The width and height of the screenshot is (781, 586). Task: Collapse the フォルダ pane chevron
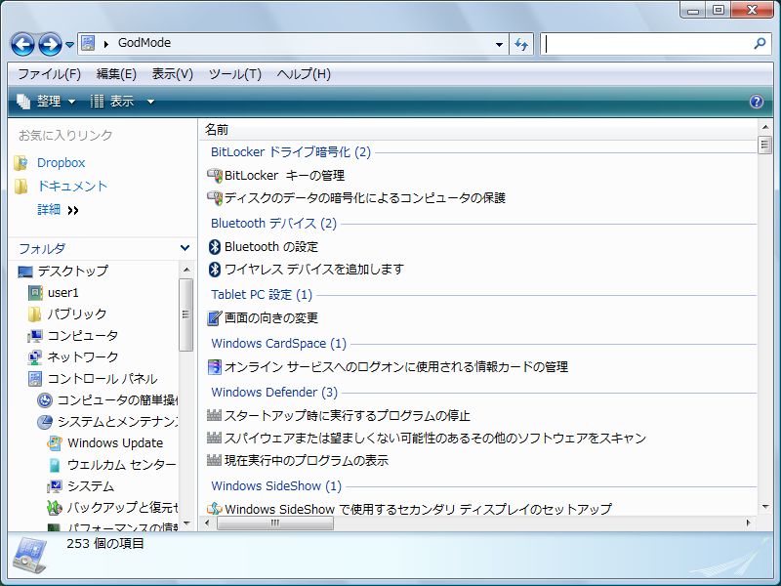coord(185,248)
